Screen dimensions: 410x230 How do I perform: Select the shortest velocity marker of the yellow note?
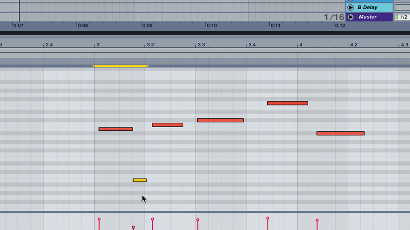point(133,228)
